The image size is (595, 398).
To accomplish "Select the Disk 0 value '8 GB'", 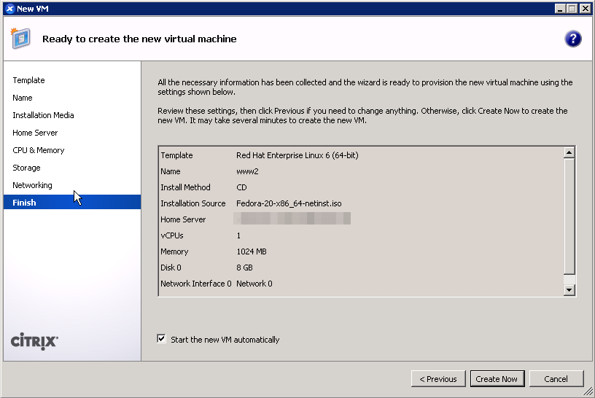I will 245,268.
